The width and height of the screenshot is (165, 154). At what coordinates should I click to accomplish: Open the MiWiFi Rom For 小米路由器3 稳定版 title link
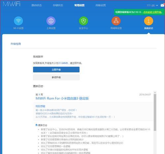point(62,98)
